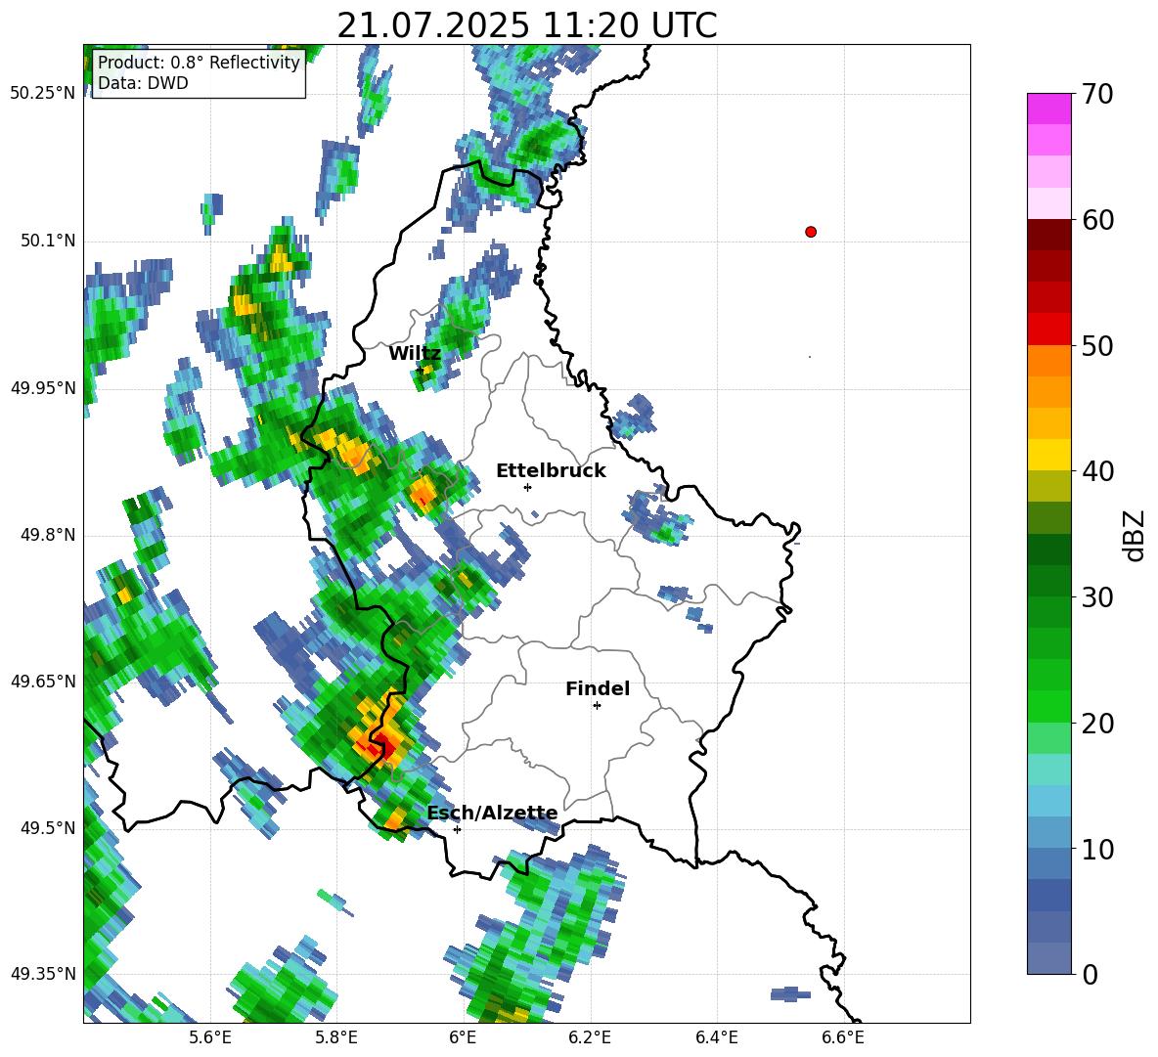Image resolution: width=1158 pixels, height=1057 pixels.
Task: Click latitude label 49.95°N
Action: click(x=43, y=387)
